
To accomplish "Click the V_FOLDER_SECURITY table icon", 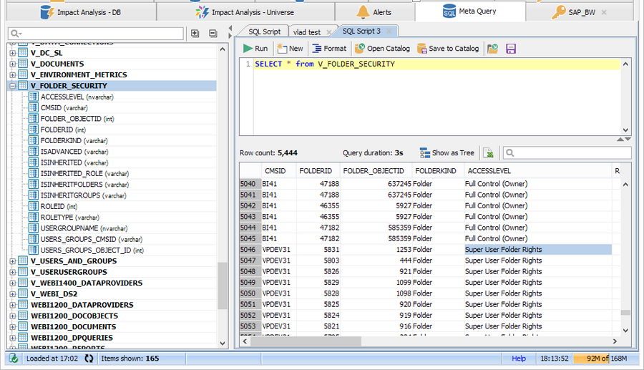I will pos(23,85).
